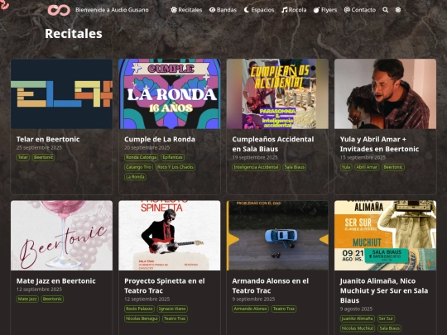Select the 'Beertonic' tag under Telar event
Viewport: 447px width, 335px height.
(x=43, y=157)
